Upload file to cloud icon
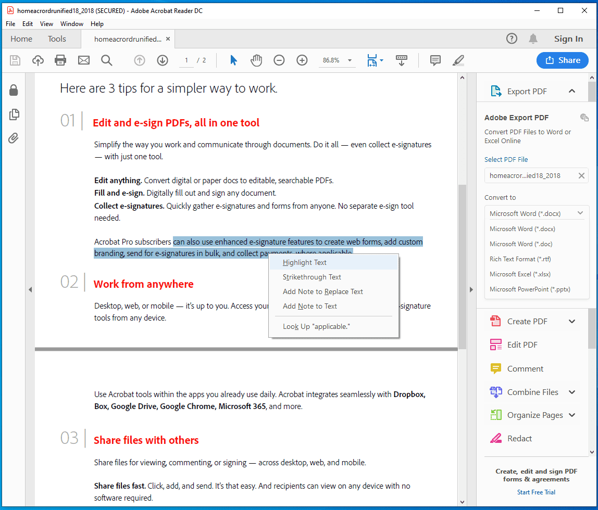The width and height of the screenshot is (598, 510). [38, 60]
